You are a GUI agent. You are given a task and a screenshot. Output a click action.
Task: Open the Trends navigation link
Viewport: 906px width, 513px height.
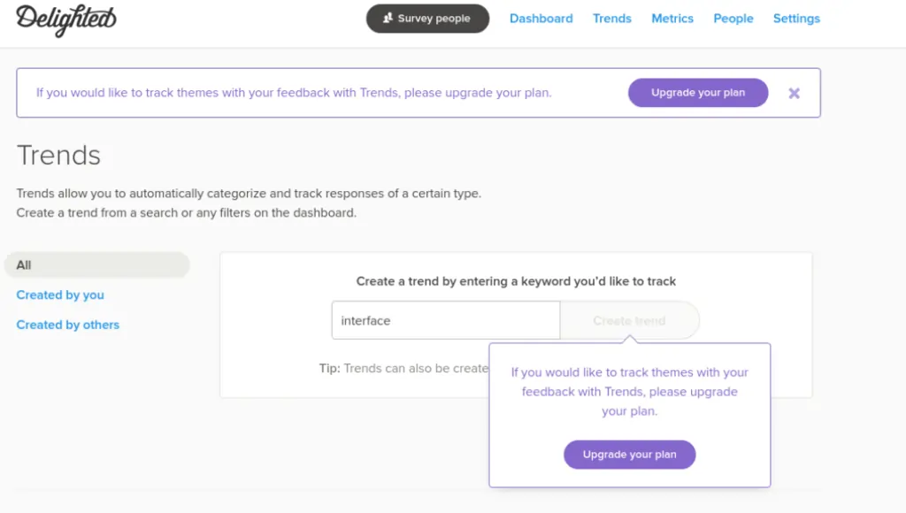612,19
